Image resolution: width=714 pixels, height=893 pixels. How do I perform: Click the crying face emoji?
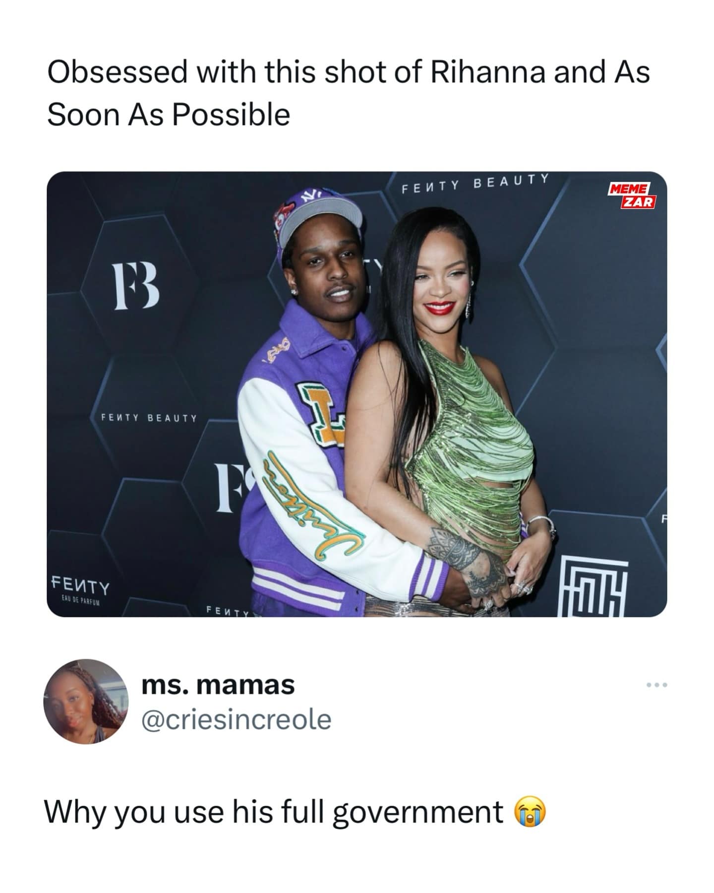[530, 812]
